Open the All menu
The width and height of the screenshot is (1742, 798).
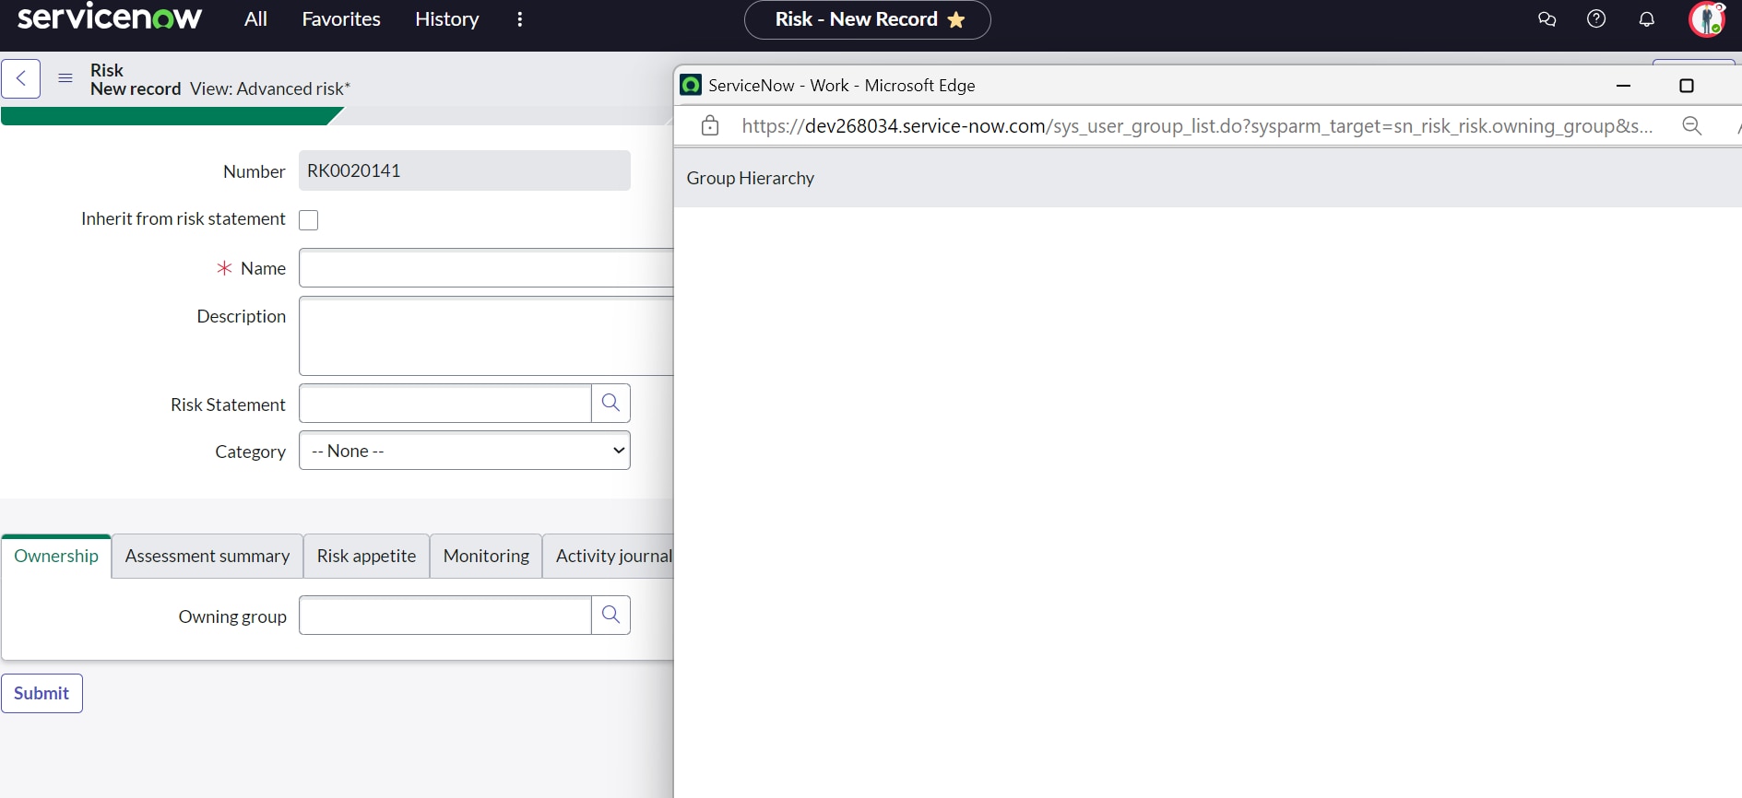(255, 19)
